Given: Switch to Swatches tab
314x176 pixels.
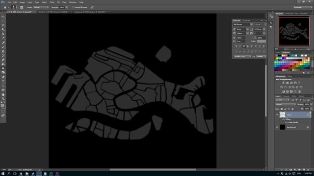Looking at the screenshot, I should pos(286,52).
